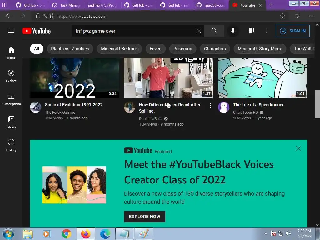Click the site lock security icon
This screenshot has height=240, width=320.
(38, 16)
